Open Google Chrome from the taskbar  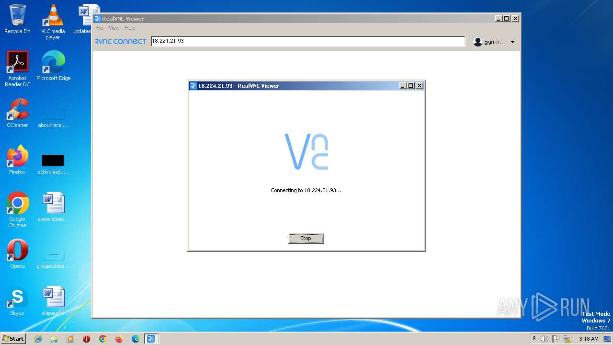tap(103, 339)
